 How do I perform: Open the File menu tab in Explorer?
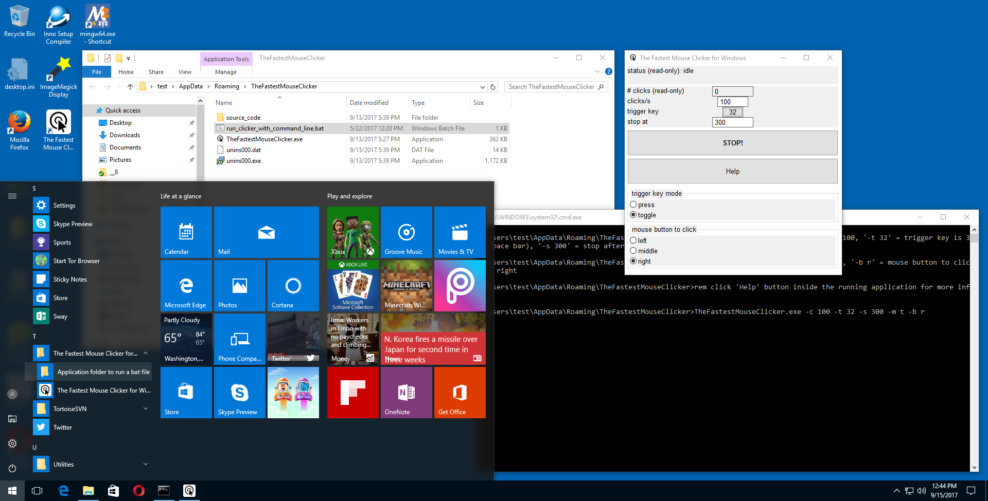97,72
